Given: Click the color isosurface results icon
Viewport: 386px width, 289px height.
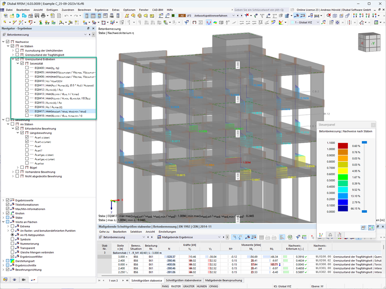Looking at the screenshot, I should 215,22.
